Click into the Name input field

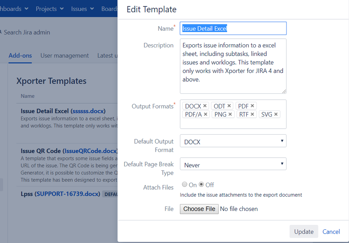pyautogui.click(x=233, y=29)
